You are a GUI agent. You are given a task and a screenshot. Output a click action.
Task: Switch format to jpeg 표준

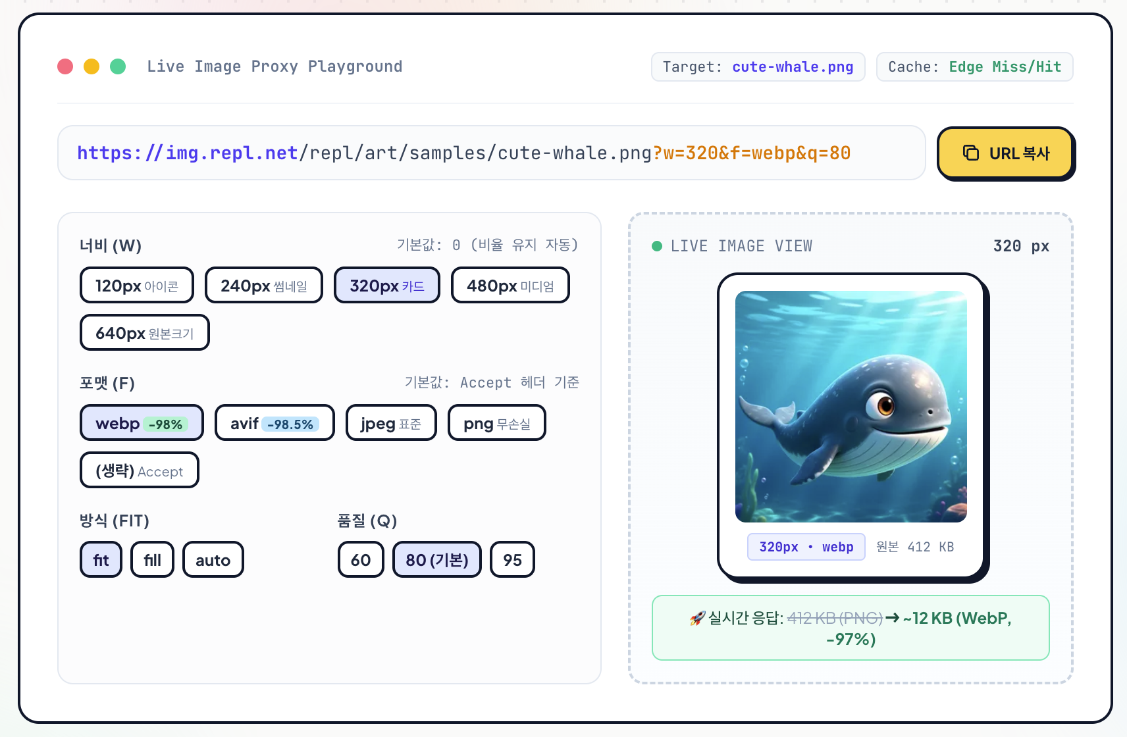[391, 423]
